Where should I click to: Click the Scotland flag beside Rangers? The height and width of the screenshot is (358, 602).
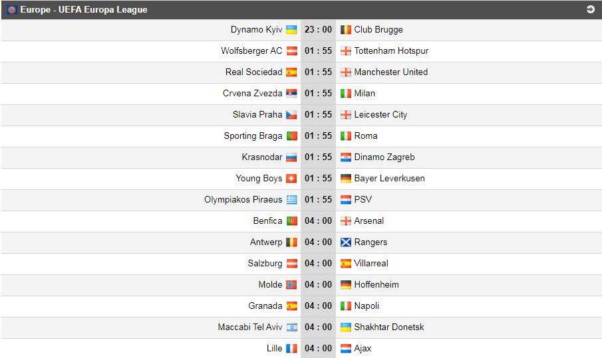[x=346, y=242]
